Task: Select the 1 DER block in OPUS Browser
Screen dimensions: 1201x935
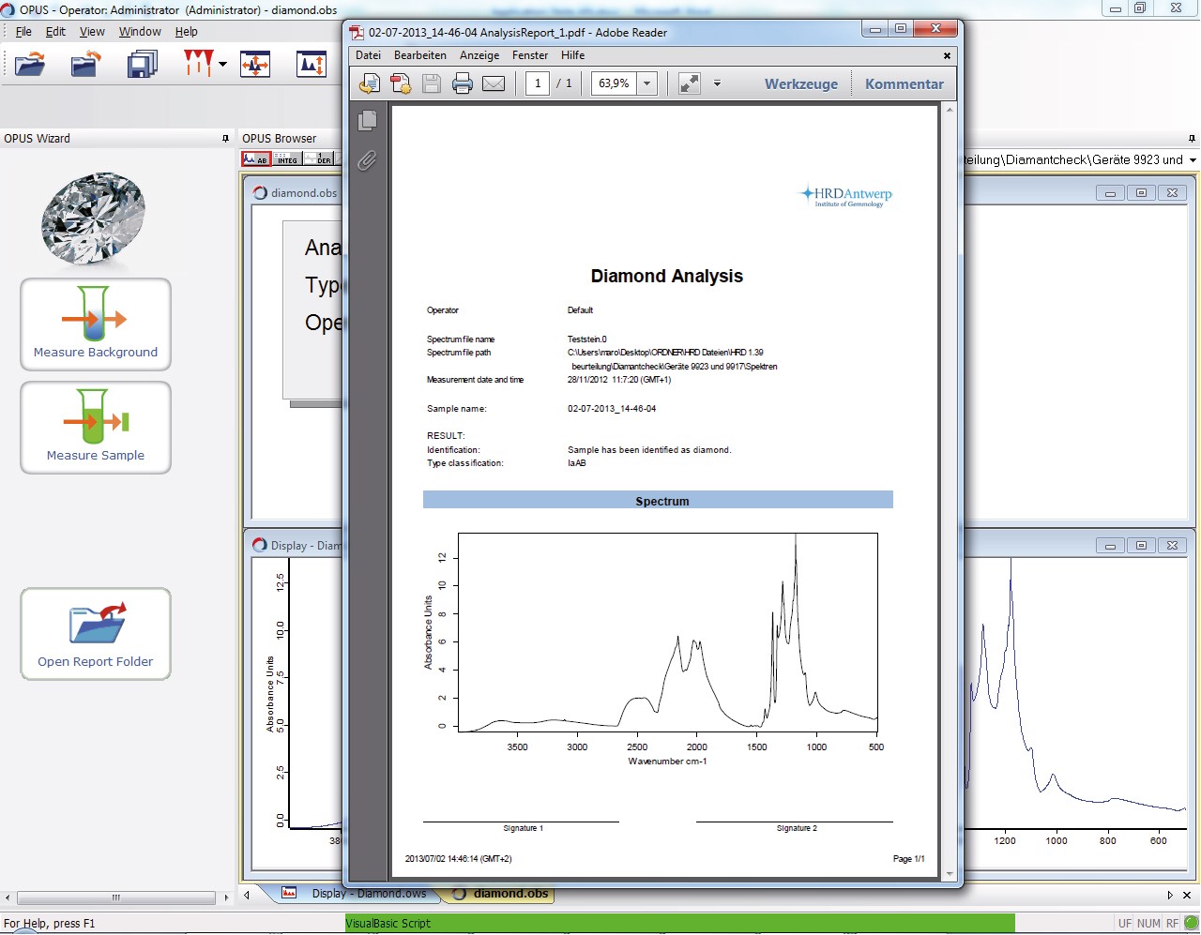Action: pos(319,158)
